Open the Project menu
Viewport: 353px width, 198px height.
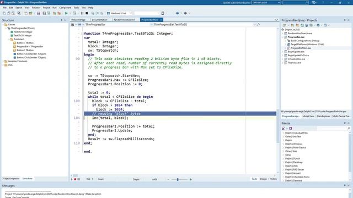(x=46, y=8)
